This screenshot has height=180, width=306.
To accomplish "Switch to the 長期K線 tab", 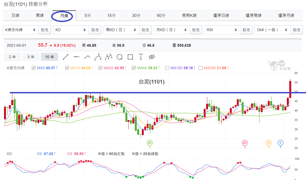I will tap(189, 16).
